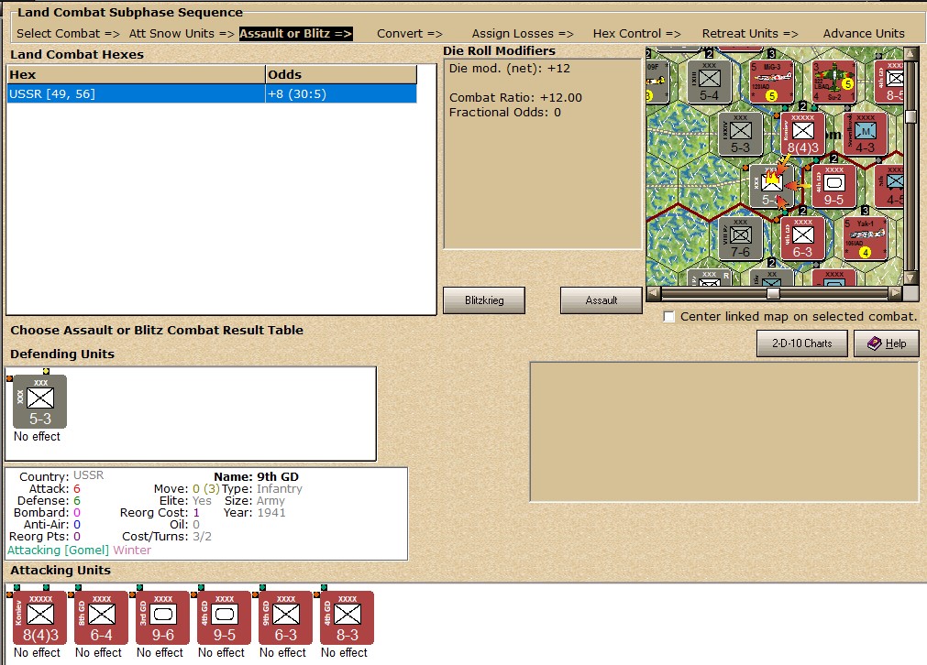The height and width of the screenshot is (665, 927).
Task: Select the Koniev 8(4)3 attacking unit counter
Action: (x=39, y=617)
